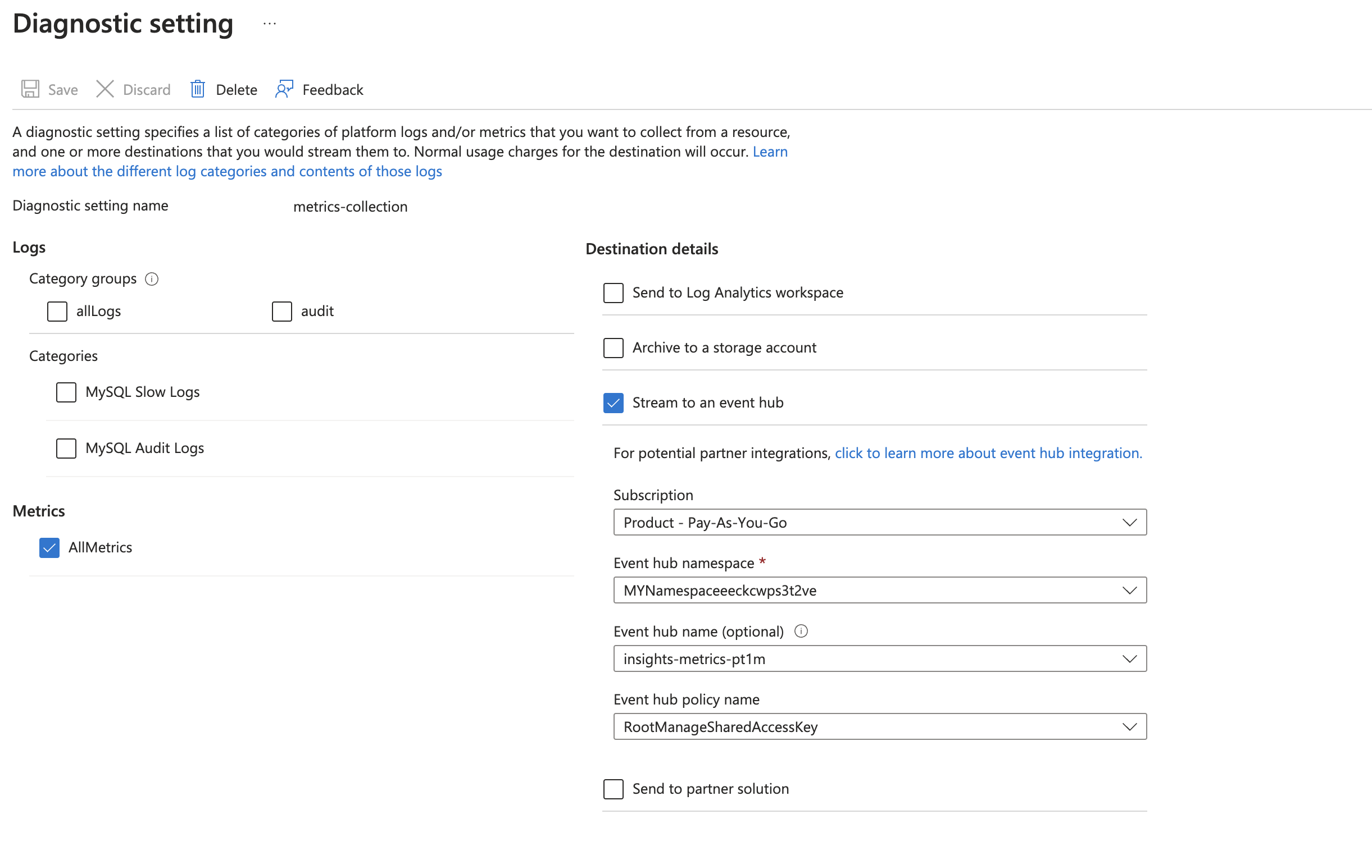Click the Destination details heading
Screen dimensions: 1372x860
651,249
